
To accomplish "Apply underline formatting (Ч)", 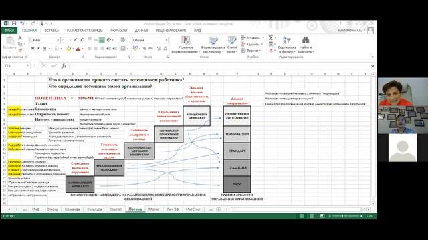I will (45, 49).
